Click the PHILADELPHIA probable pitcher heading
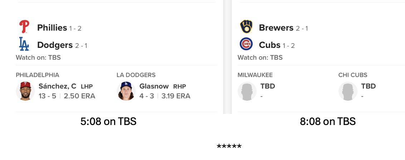This screenshot has height=160, width=405. pos(38,75)
